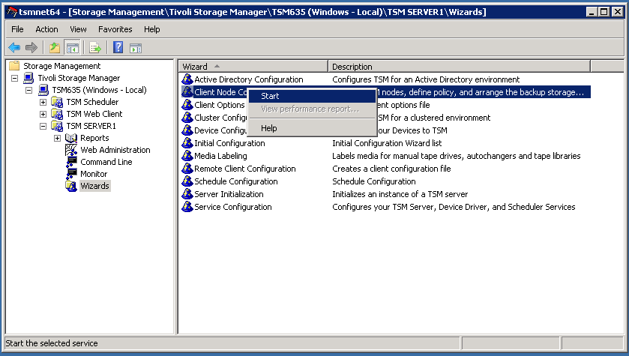The image size is (629, 356).
Task: Select the Initial Configuration wizard name
Action: (x=229, y=143)
